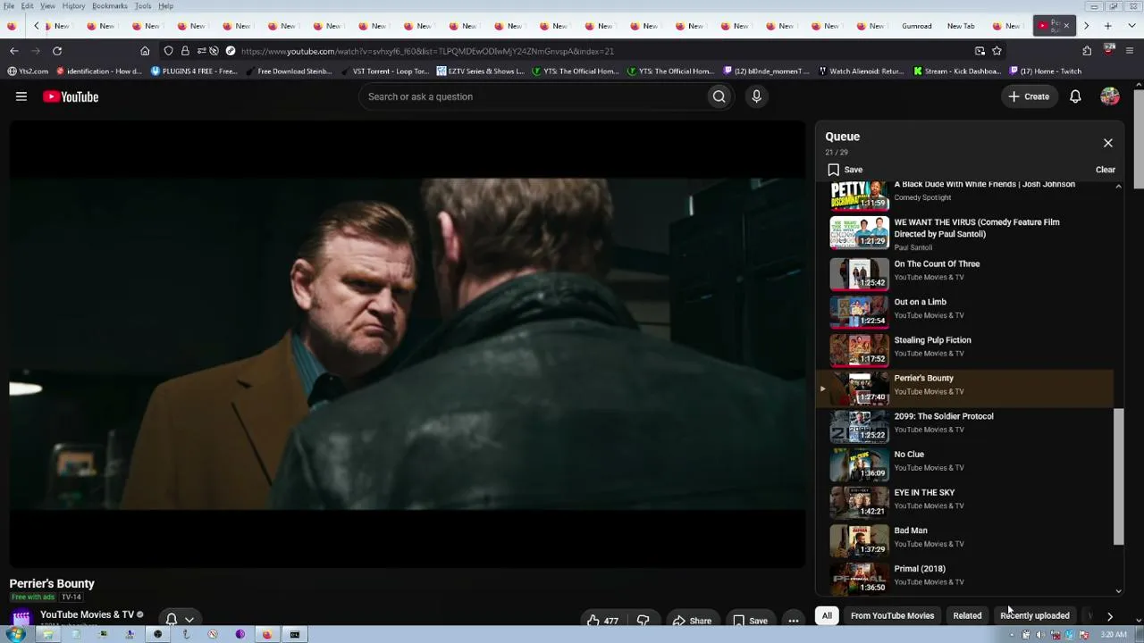Visit YouTube Movies & TV channel link
Viewport: 1144px width, 643px height.
click(87, 614)
